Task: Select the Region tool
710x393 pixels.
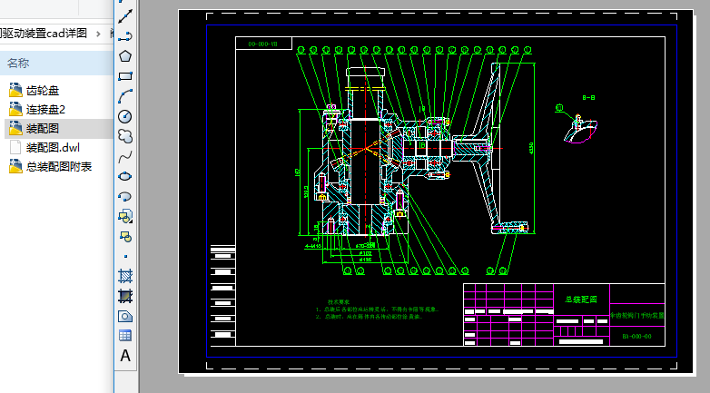Action: point(125,316)
